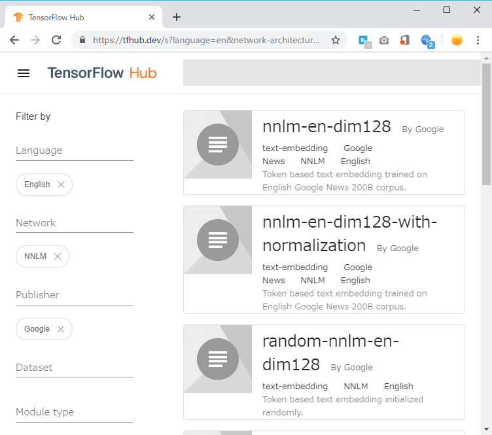Click 'Token based text embedding initialized randomly' description
492x435 pixels.
pos(343,406)
